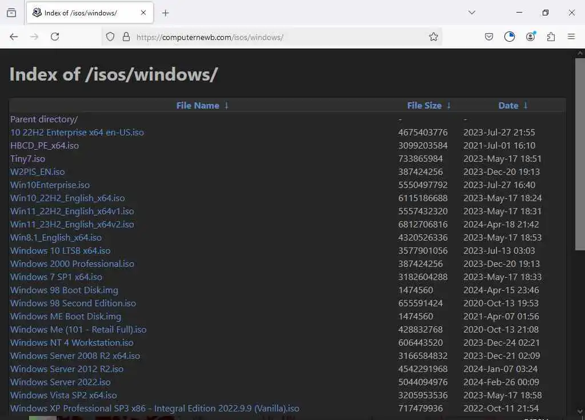Open Windows 2000 Professional.iso link
The image size is (585, 420).
[72, 263]
